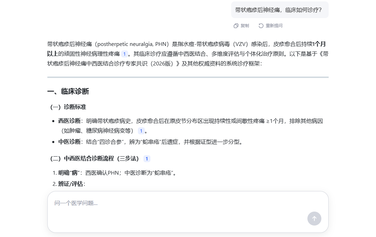Select the copy-pages icon above the answer
376x237 pixels.
[x=236, y=25]
